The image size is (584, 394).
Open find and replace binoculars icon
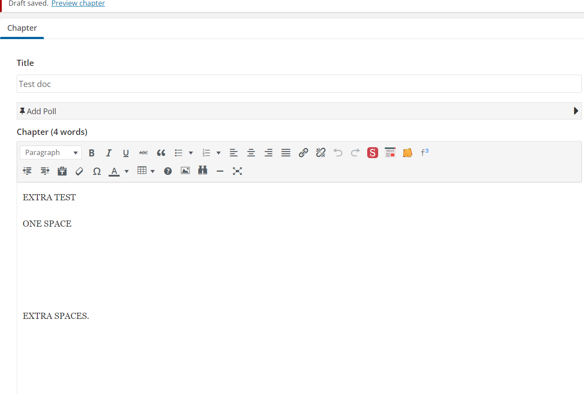click(x=202, y=171)
